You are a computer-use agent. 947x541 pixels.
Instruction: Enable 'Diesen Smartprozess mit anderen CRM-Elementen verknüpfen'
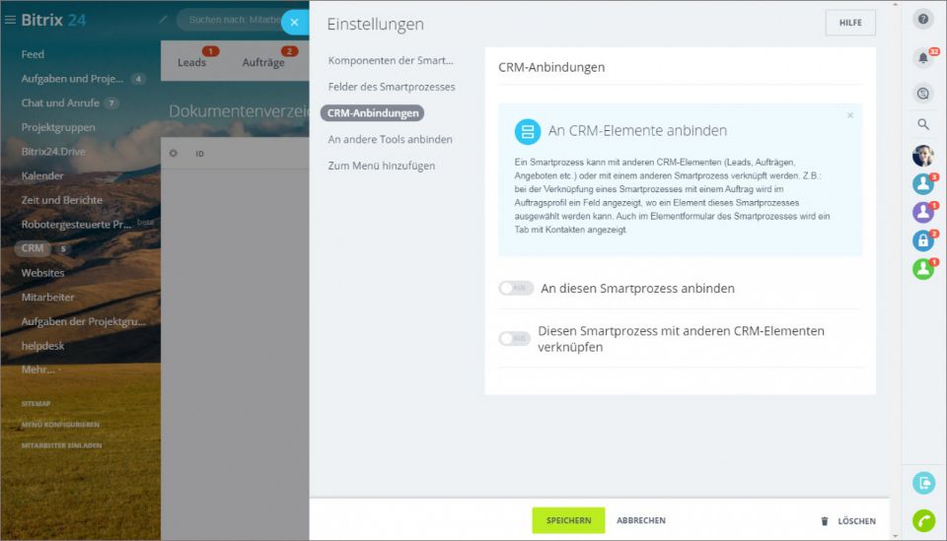click(514, 339)
